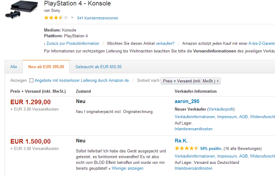Viewport: 275px width, 176px height.
Task: Switch to the Alle tab
Action: coord(14,67)
